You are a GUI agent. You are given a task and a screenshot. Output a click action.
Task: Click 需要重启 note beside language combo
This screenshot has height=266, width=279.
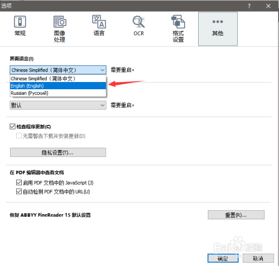[x=122, y=70]
